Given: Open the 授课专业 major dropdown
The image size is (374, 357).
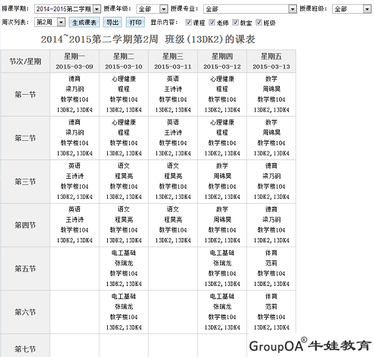Looking at the screenshot, I should (x=250, y=9).
